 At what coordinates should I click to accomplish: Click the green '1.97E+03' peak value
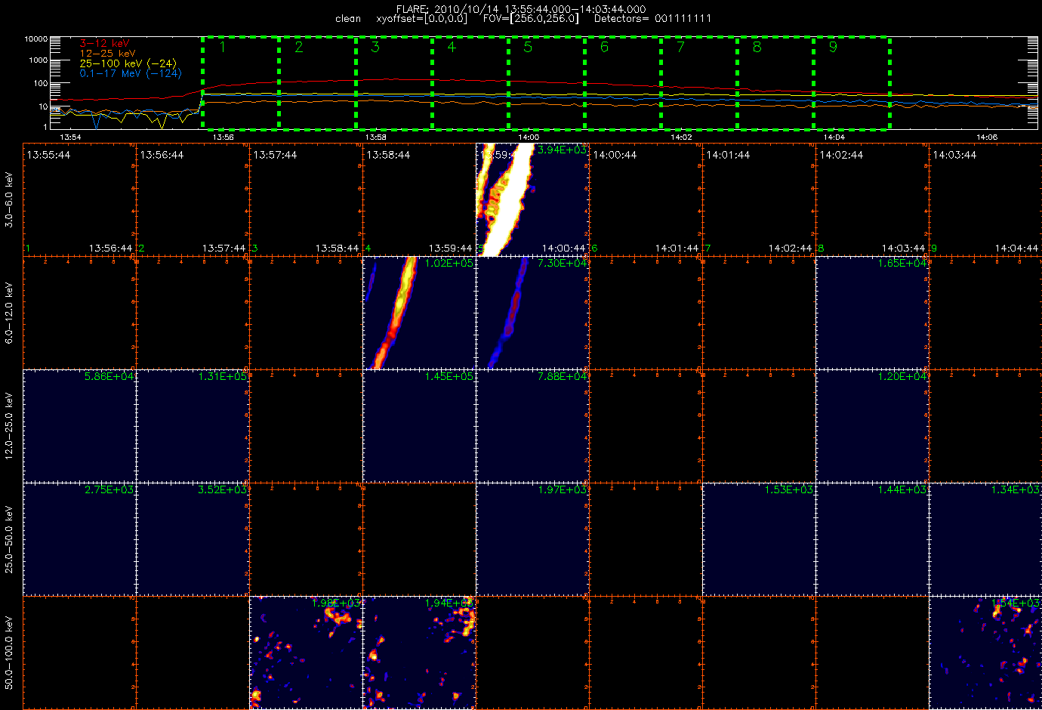point(562,490)
